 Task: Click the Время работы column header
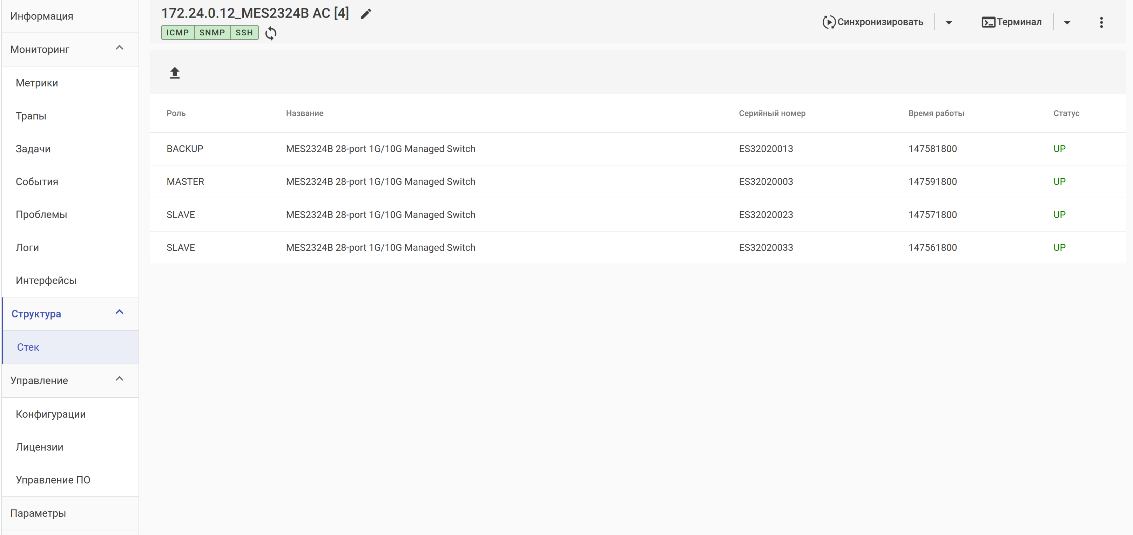tap(936, 114)
